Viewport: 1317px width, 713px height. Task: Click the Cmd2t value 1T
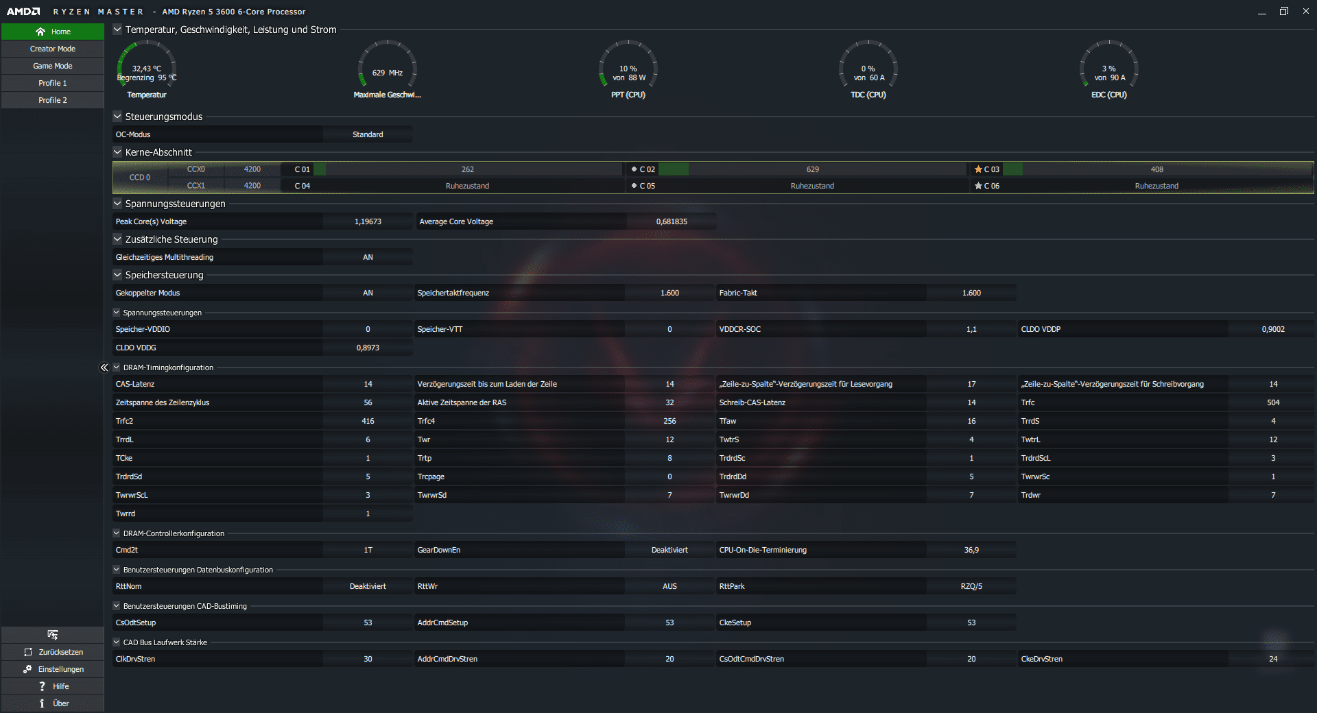point(368,550)
